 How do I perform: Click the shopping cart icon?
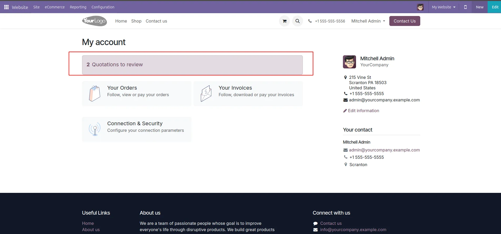pos(284,21)
